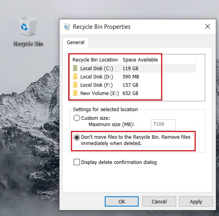219x216 pixels.
Task: Sort by Recycle Bin Location column header
Action: [95, 60]
